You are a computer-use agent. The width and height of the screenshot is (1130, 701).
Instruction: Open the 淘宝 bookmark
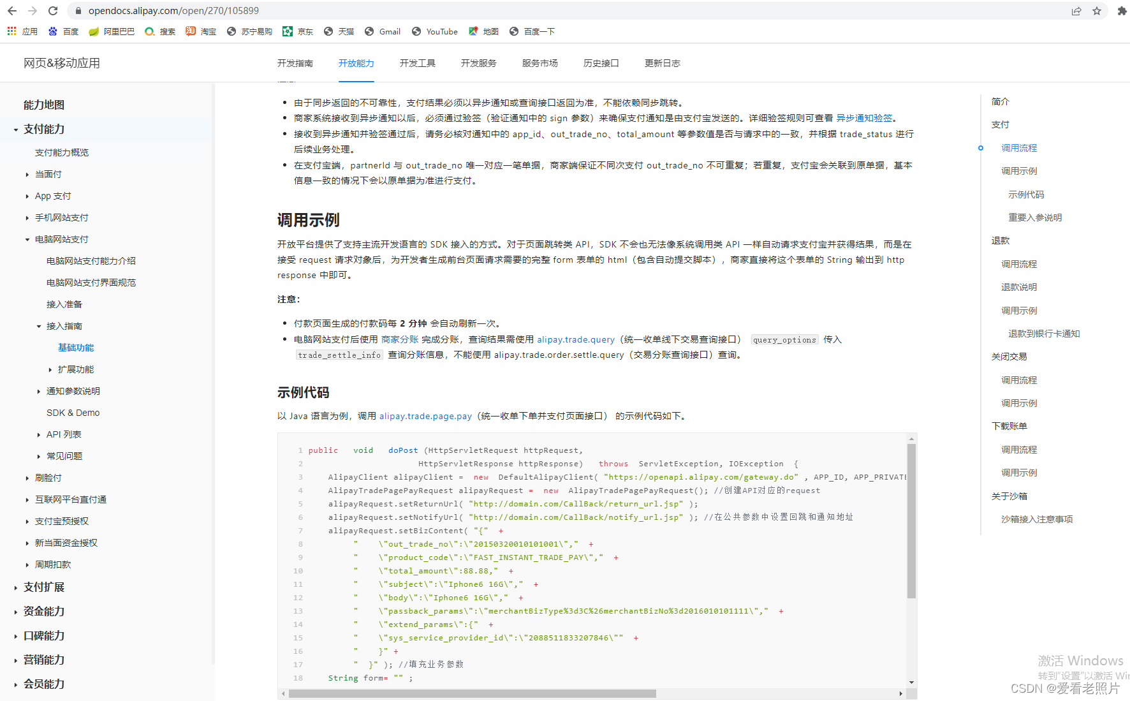click(x=201, y=31)
